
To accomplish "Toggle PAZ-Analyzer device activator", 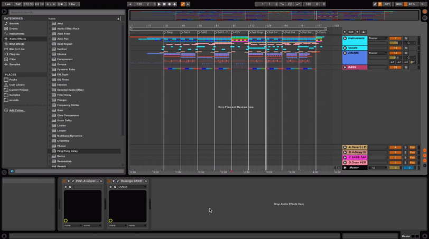I will pyautogui.click(x=64, y=181).
